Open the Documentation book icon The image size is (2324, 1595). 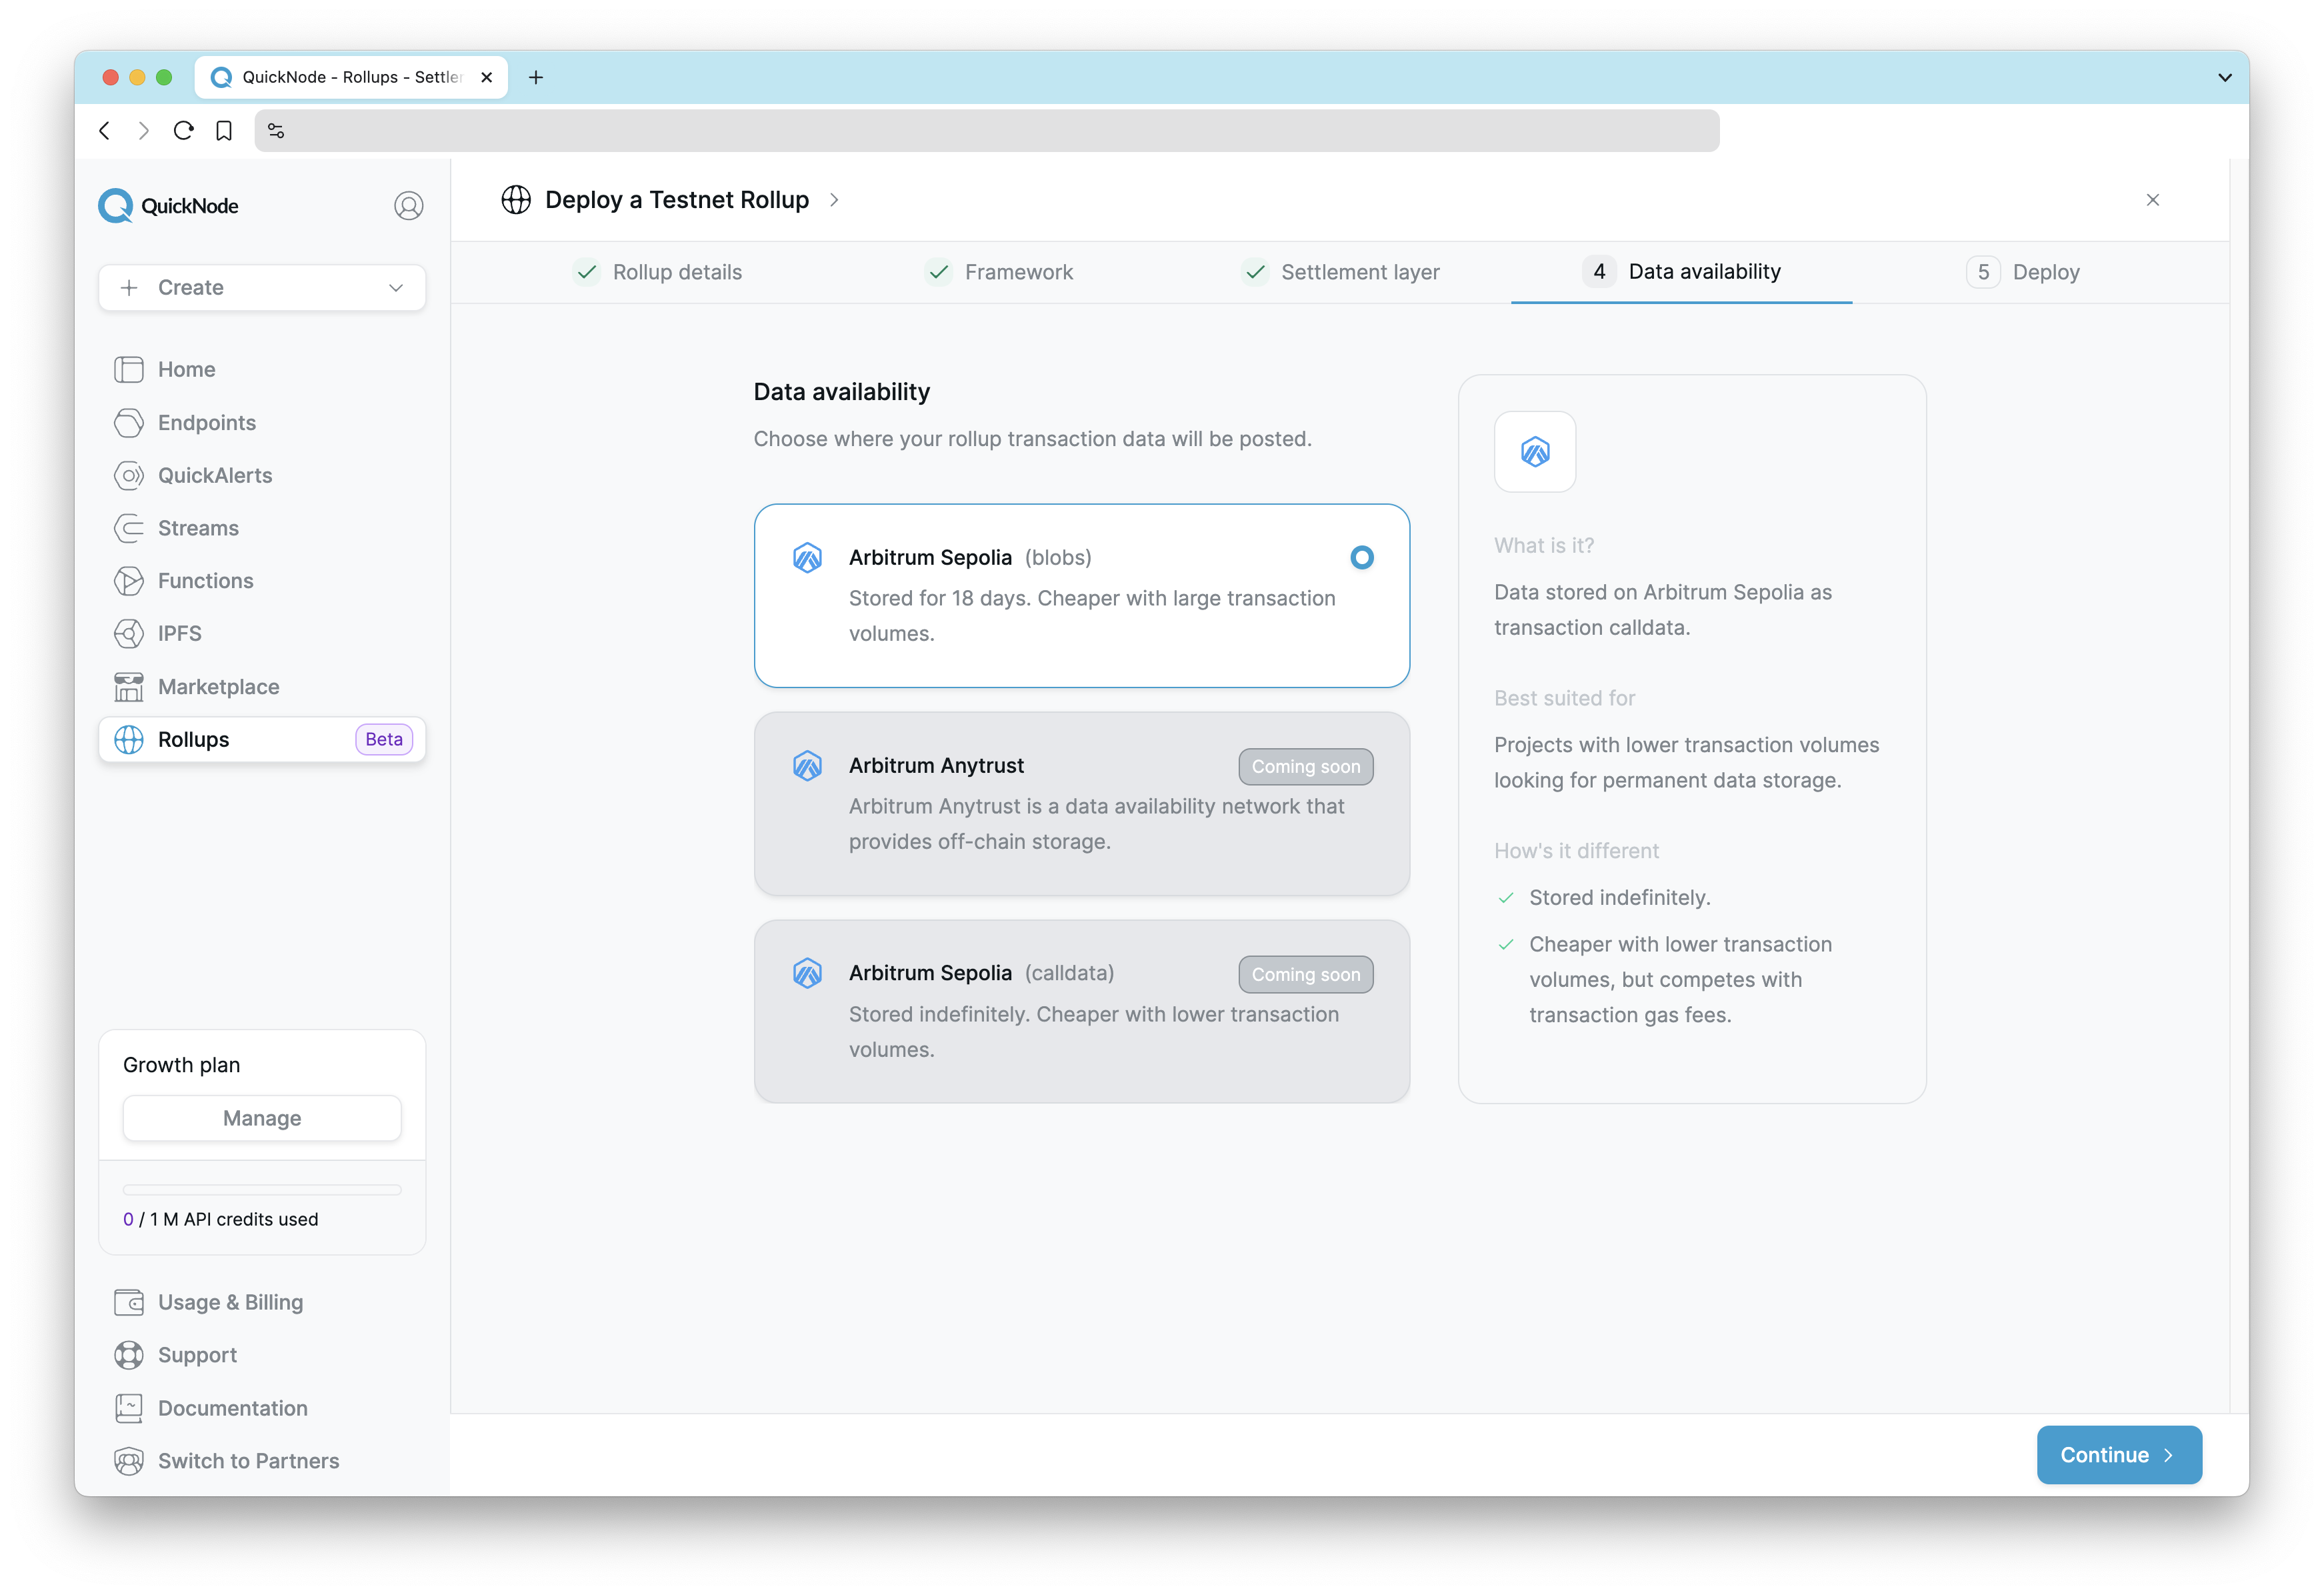point(129,1408)
